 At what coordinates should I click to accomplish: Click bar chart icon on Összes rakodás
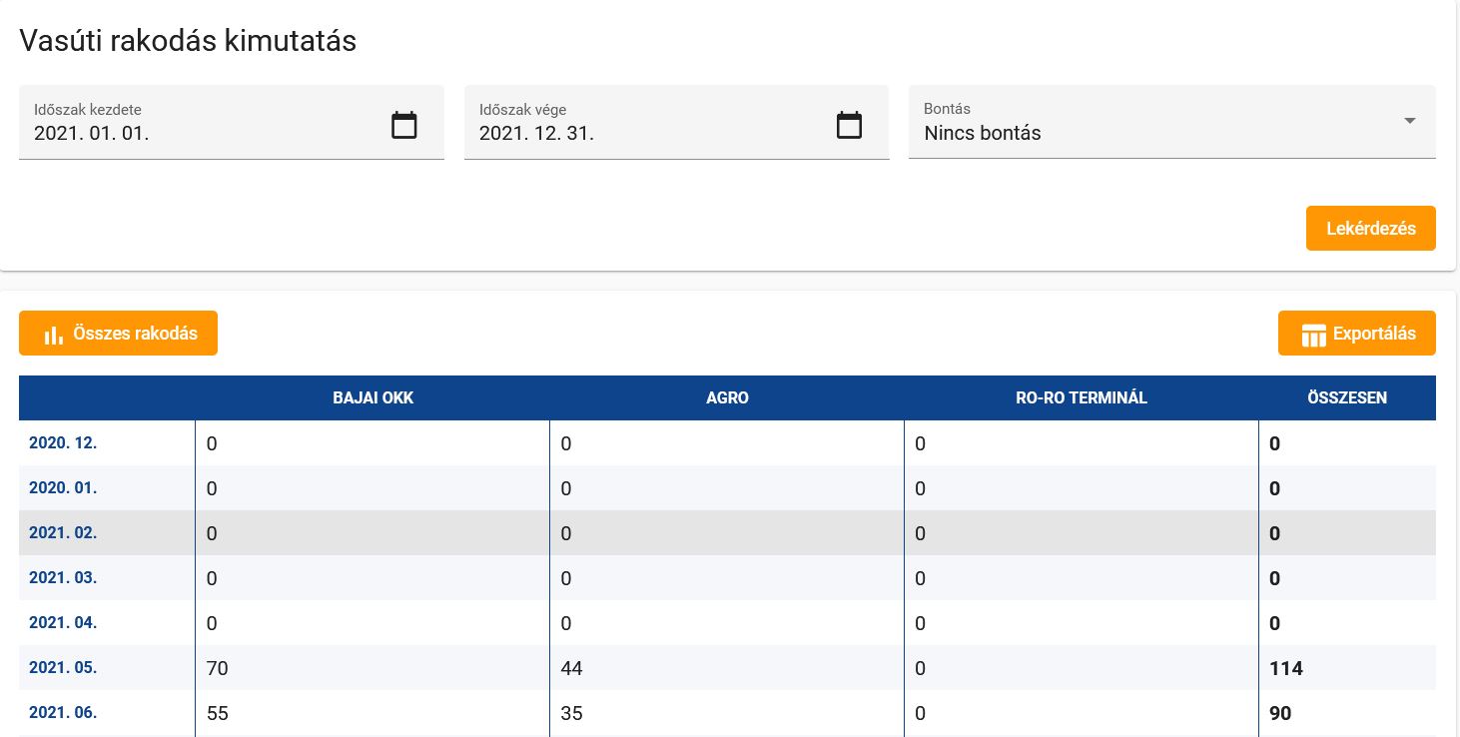pyautogui.click(x=53, y=335)
